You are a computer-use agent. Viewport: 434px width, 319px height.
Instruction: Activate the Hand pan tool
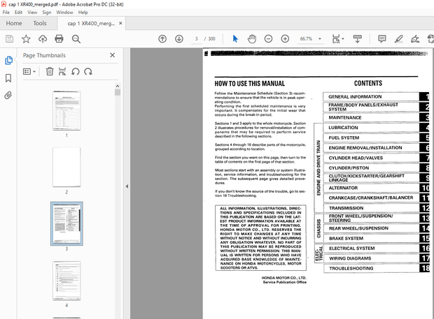tap(252, 39)
